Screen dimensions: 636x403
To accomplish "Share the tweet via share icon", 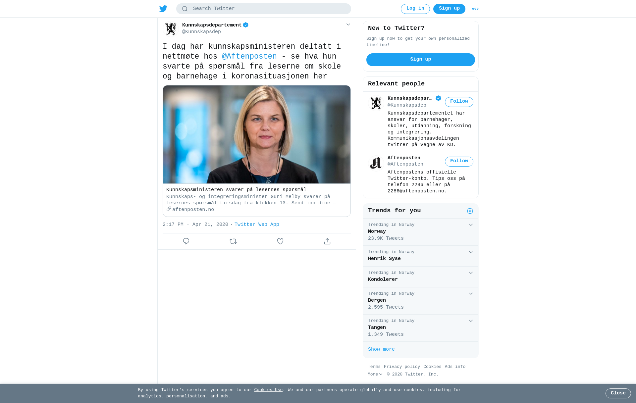I will (x=327, y=241).
